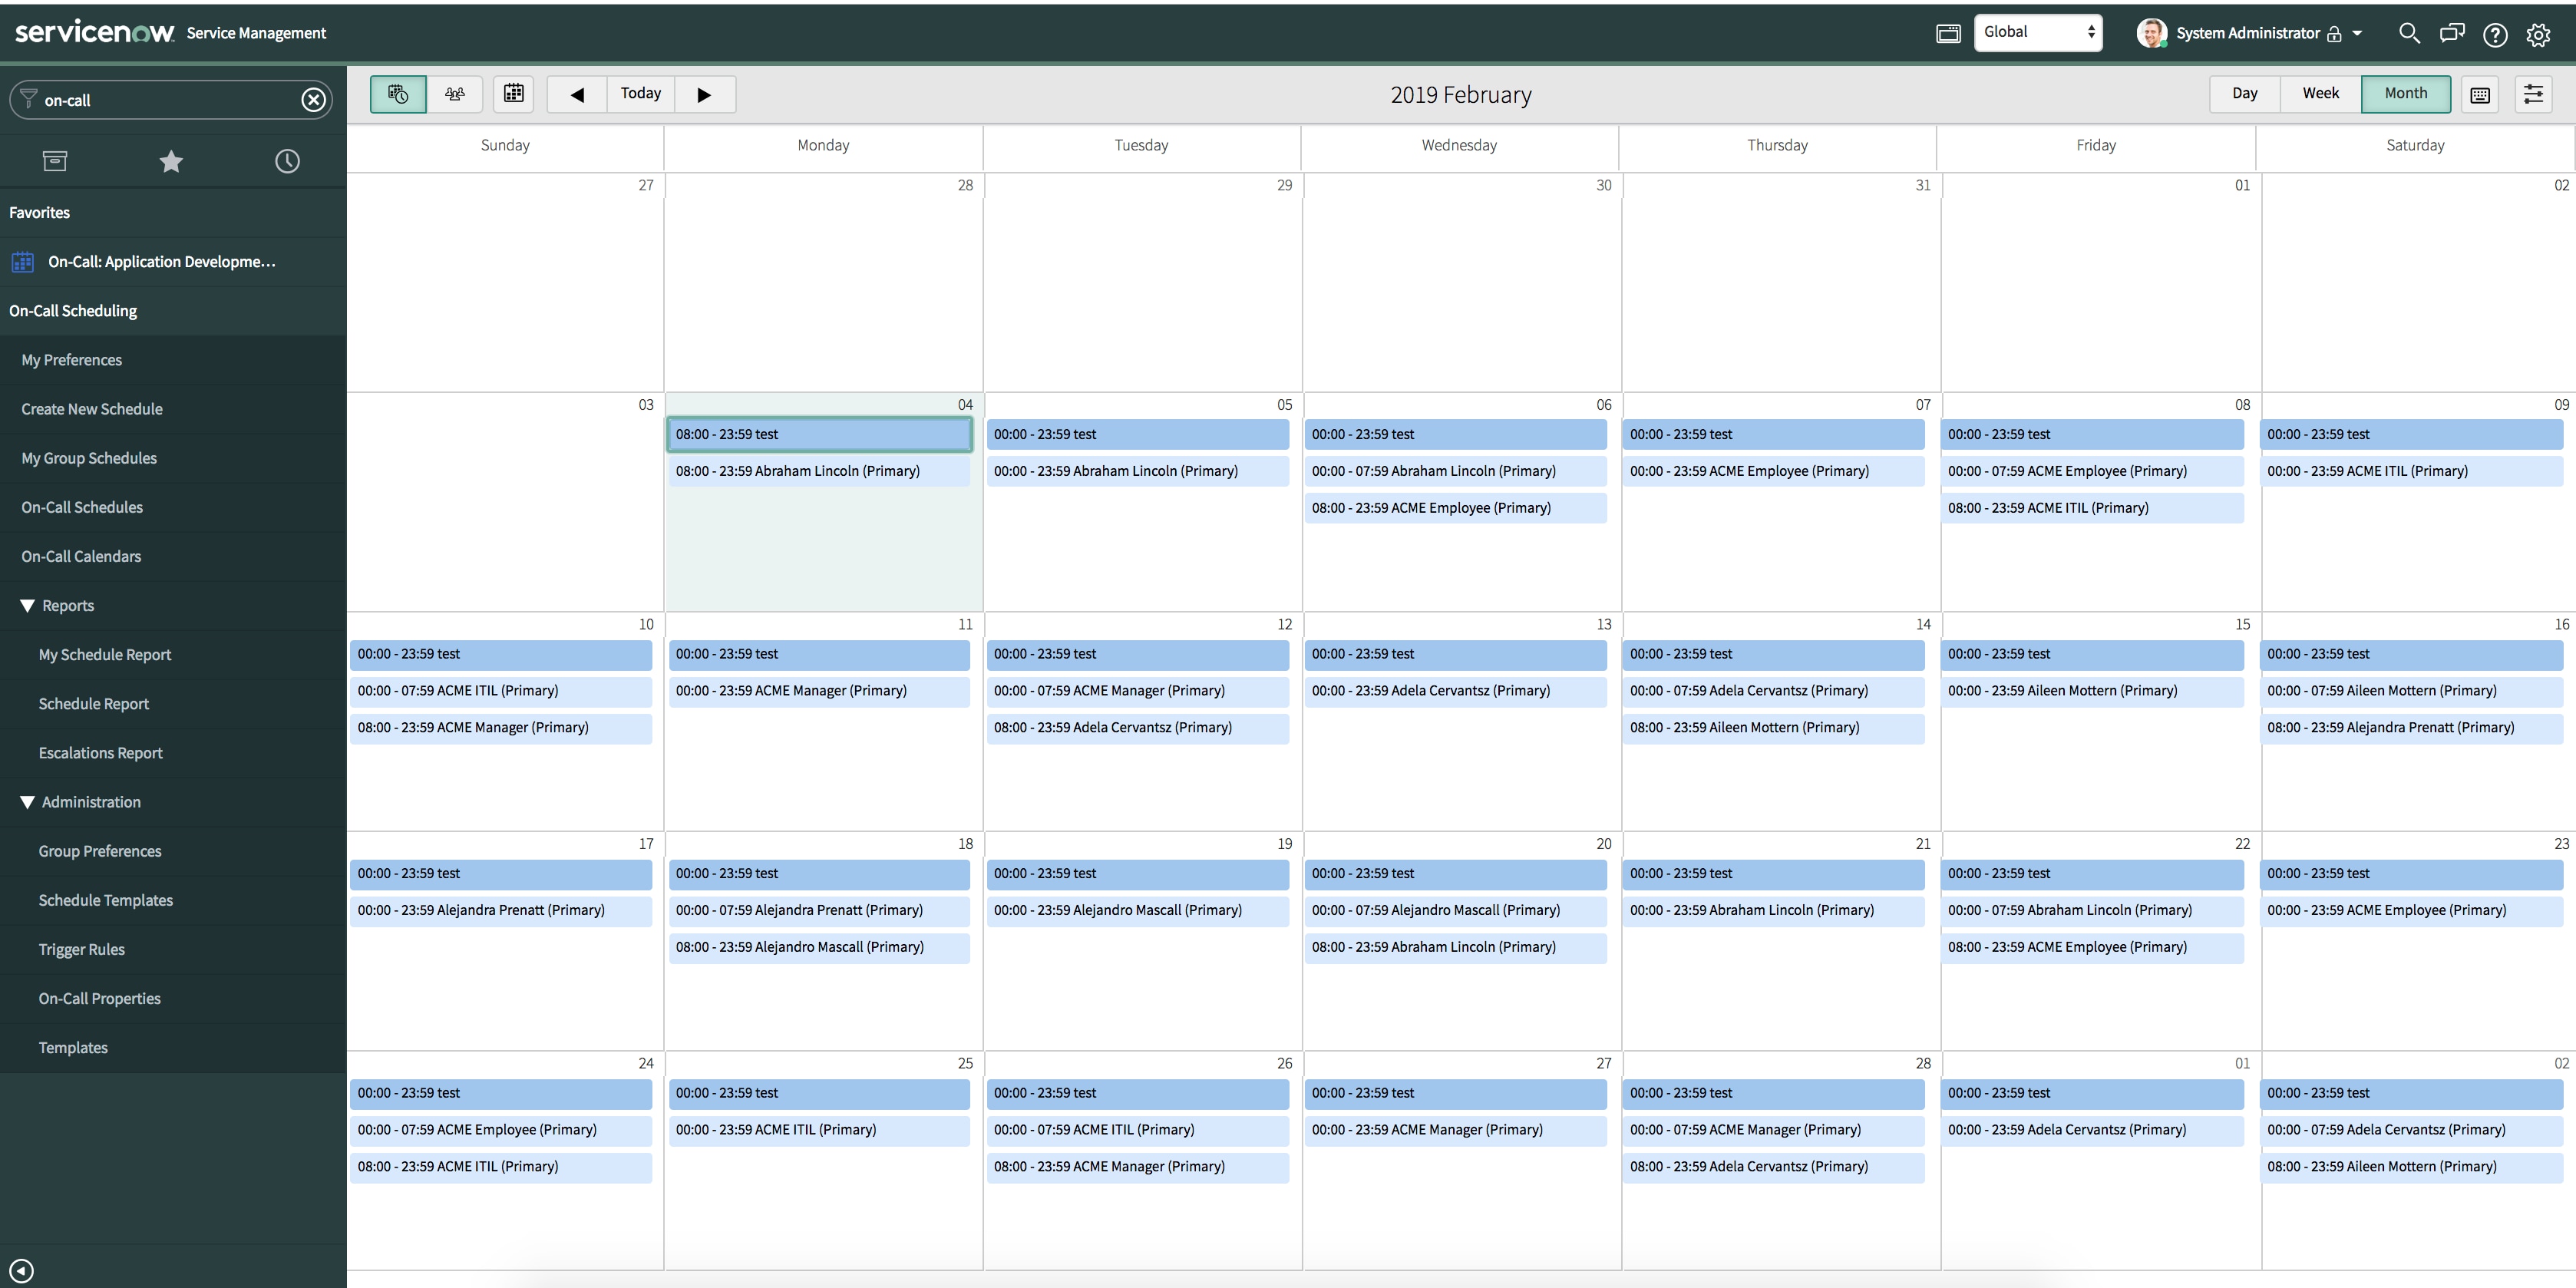Toggle the schedule view timeline icon

click(398, 94)
